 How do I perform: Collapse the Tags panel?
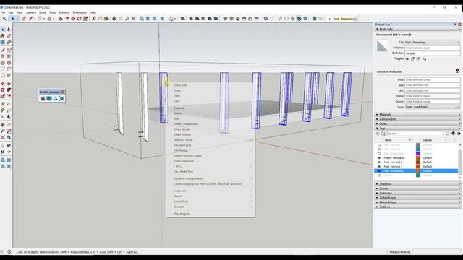tap(418, 129)
